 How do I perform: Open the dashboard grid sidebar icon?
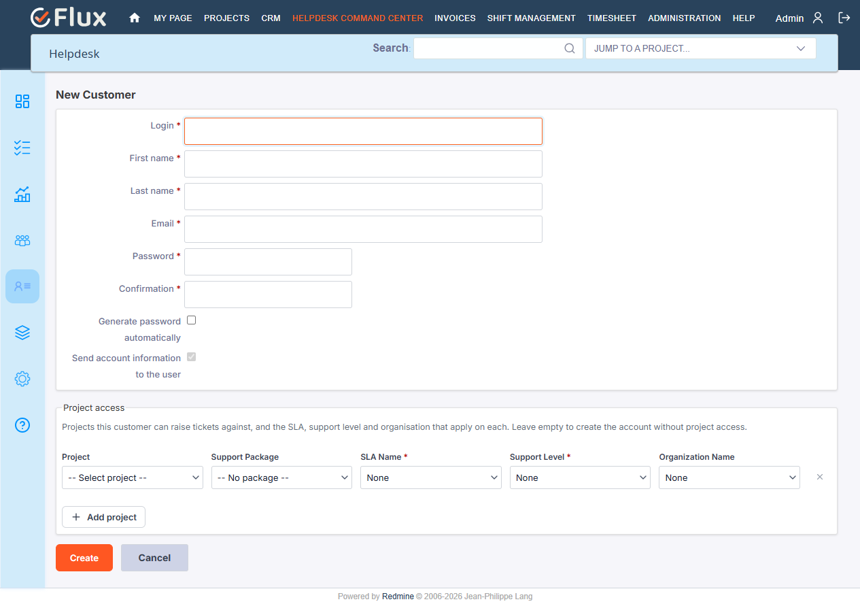pos(22,101)
